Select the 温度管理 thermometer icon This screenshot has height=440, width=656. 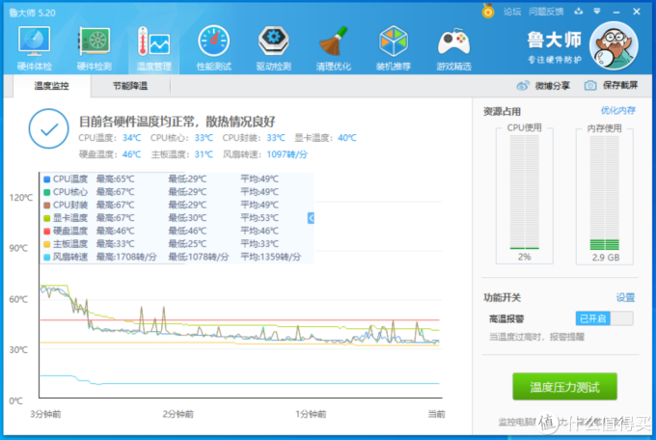pyautogui.click(x=154, y=41)
